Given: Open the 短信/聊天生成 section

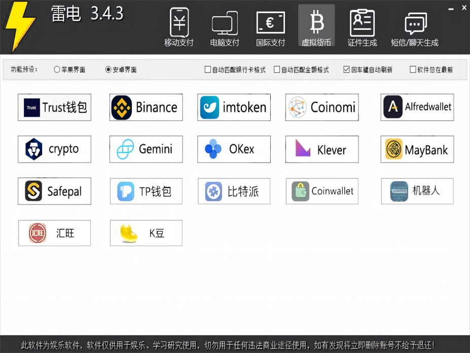Looking at the screenshot, I should click(415, 25).
